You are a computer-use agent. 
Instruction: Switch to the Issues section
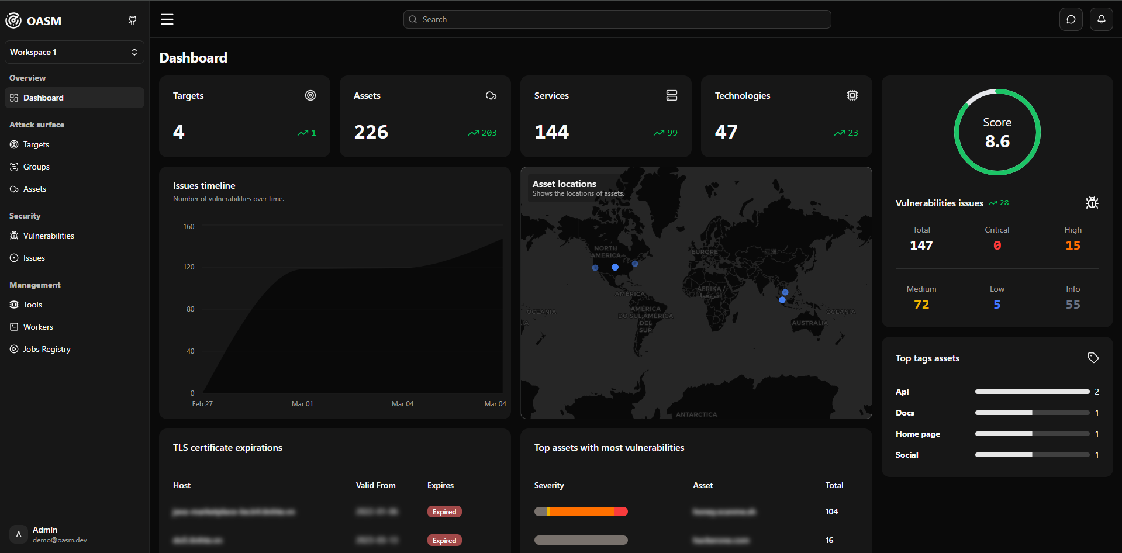click(x=33, y=258)
